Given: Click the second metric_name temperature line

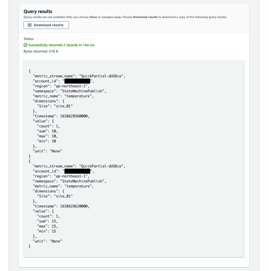Looking at the screenshot, I should point(63,186).
